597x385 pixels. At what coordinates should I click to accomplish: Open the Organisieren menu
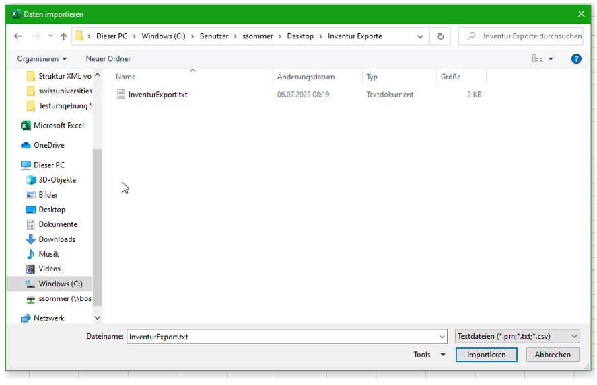pos(42,59)
